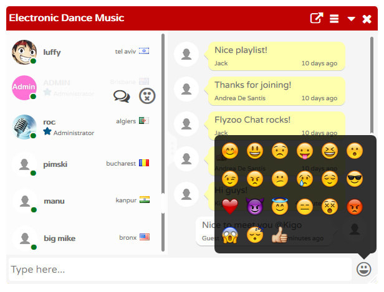
Task: Insert the crying tear emoji
Action: [x=305, y=179]
